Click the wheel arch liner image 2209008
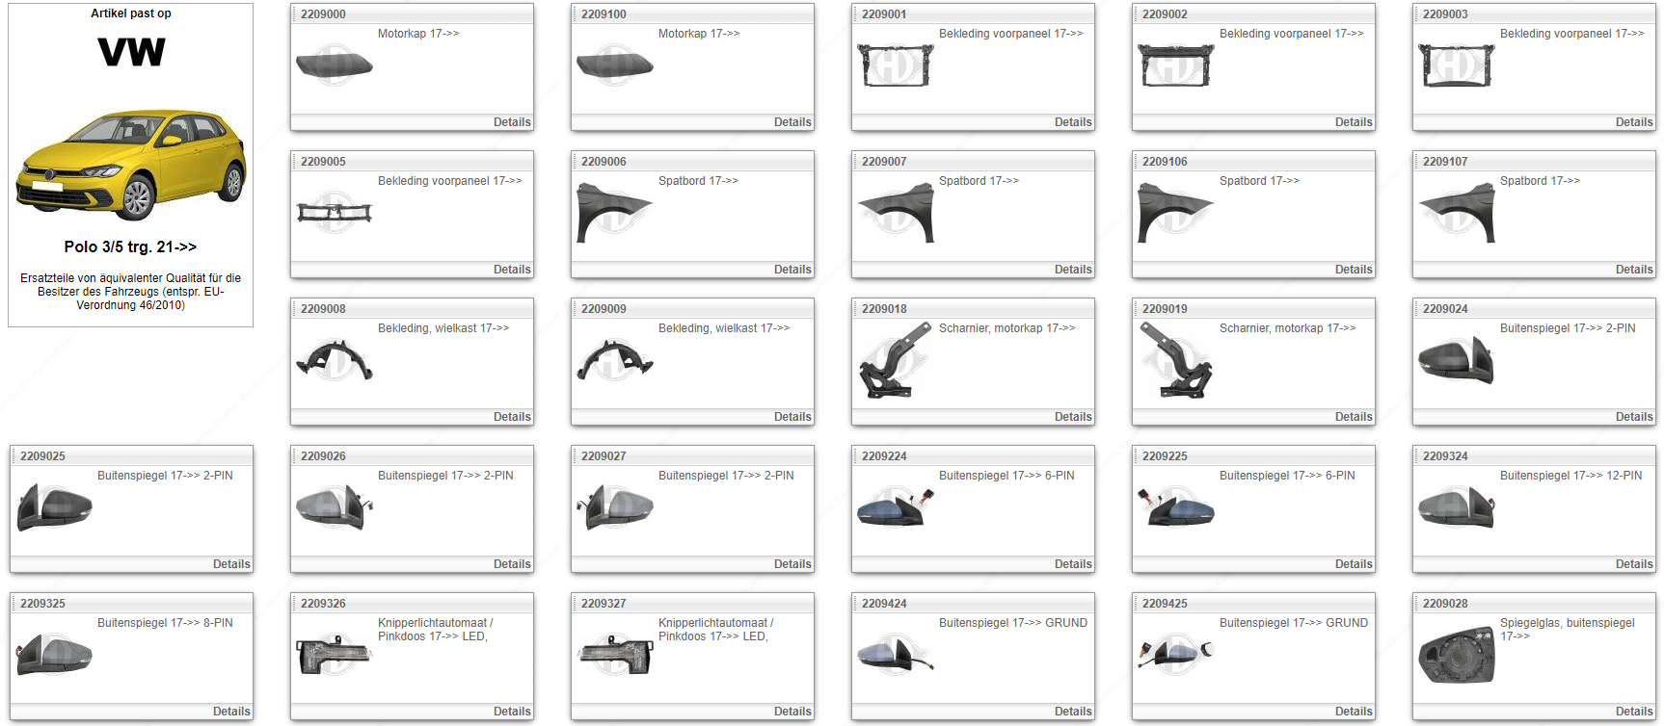 click(334, 360)
